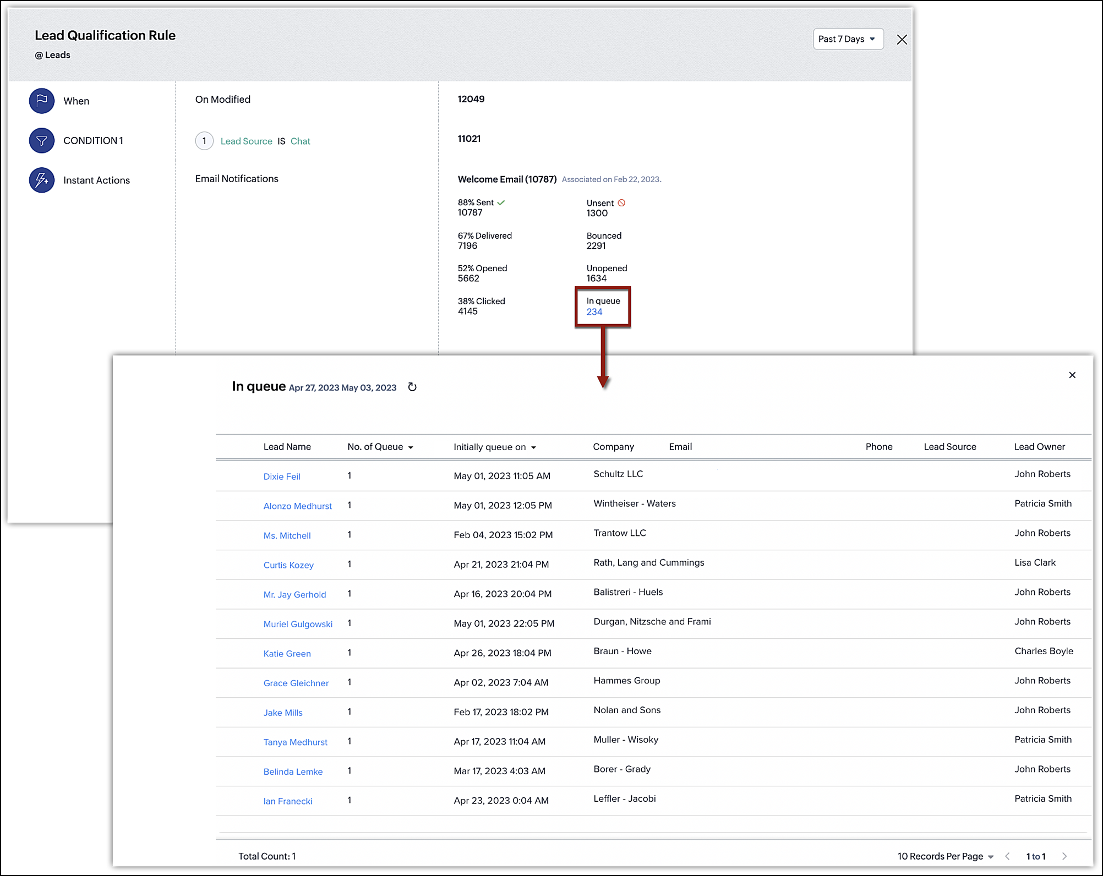The height and width of the screenshot is (876, 1103).
Task: Close the In queue popup
Action: click(1072, 375)
